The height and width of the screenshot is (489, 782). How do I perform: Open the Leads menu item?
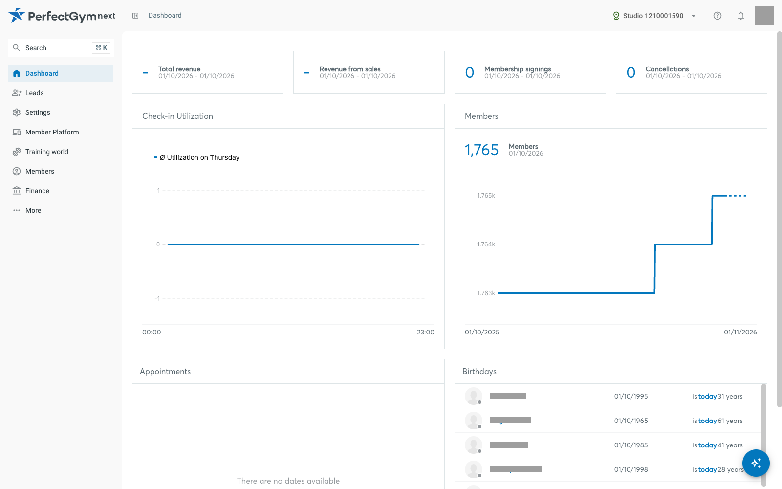pyautogui.click(x=61, y=93)
